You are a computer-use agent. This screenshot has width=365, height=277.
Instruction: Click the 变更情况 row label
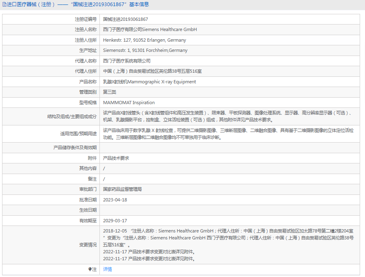point(88,245)
